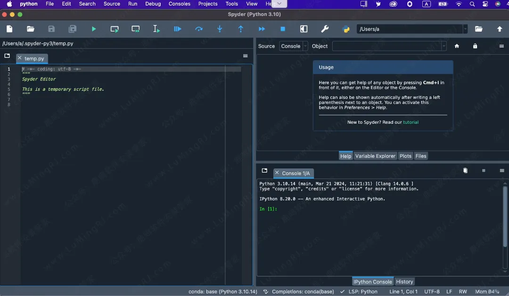Click the Help pane home icon

pyautogui.click(x=457, y=46)
